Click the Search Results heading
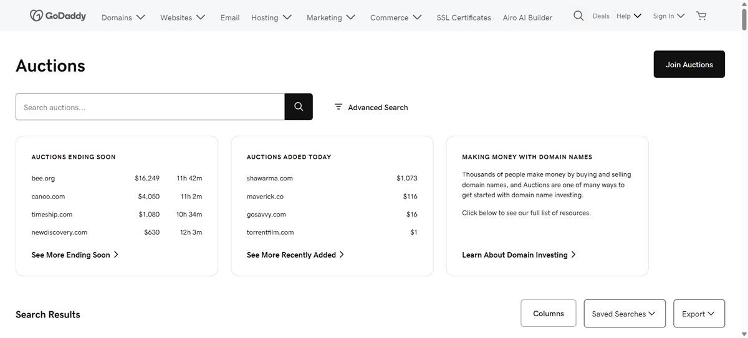This screenshot has height=338, width=748. (x=48, y=314)
